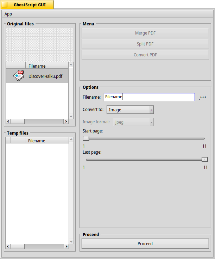
Task: Click the Split PDF button
Action: pyautogui.click(x=145, y=44)
